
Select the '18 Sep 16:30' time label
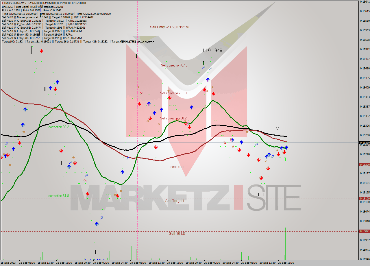pyautogui.click(x=64, y=263)
